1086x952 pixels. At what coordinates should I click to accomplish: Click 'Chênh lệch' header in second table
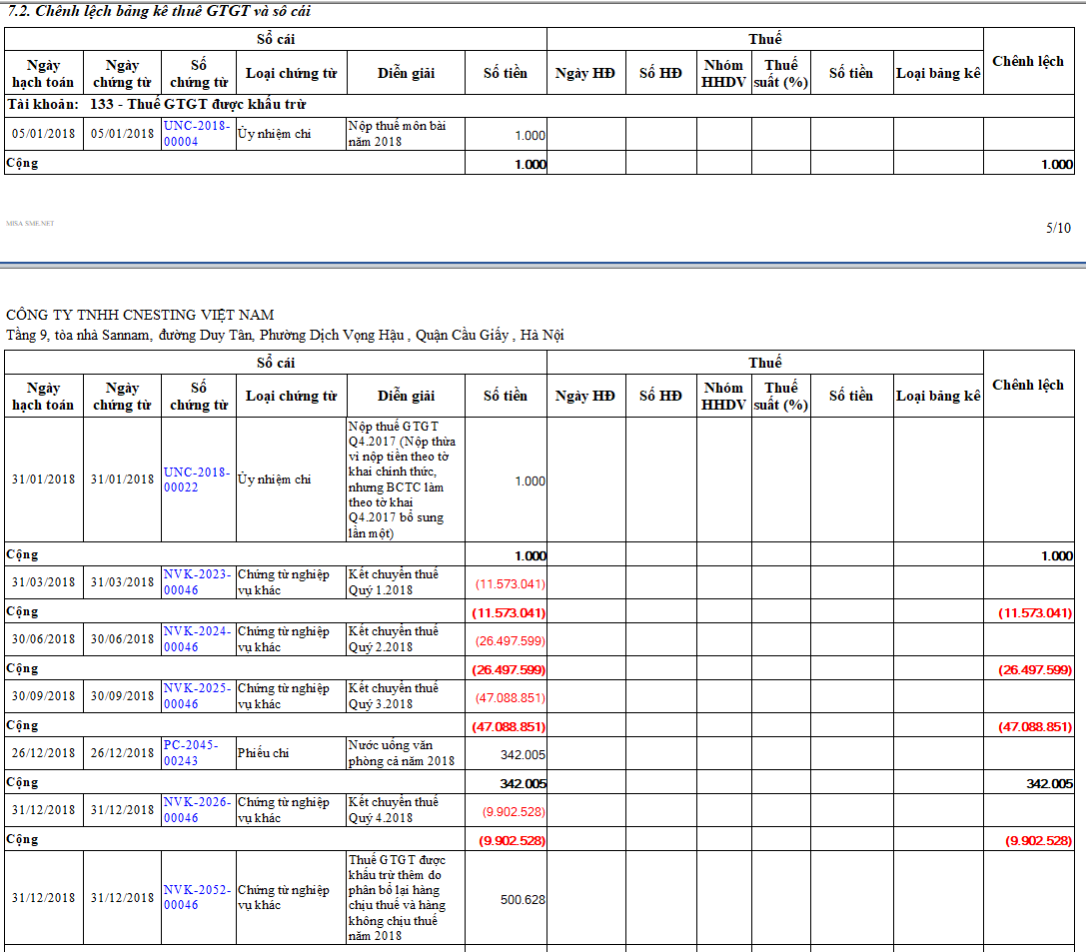1028,385
